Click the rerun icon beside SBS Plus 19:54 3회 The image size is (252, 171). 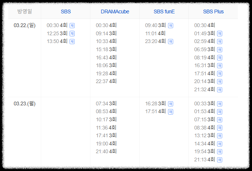220,152
